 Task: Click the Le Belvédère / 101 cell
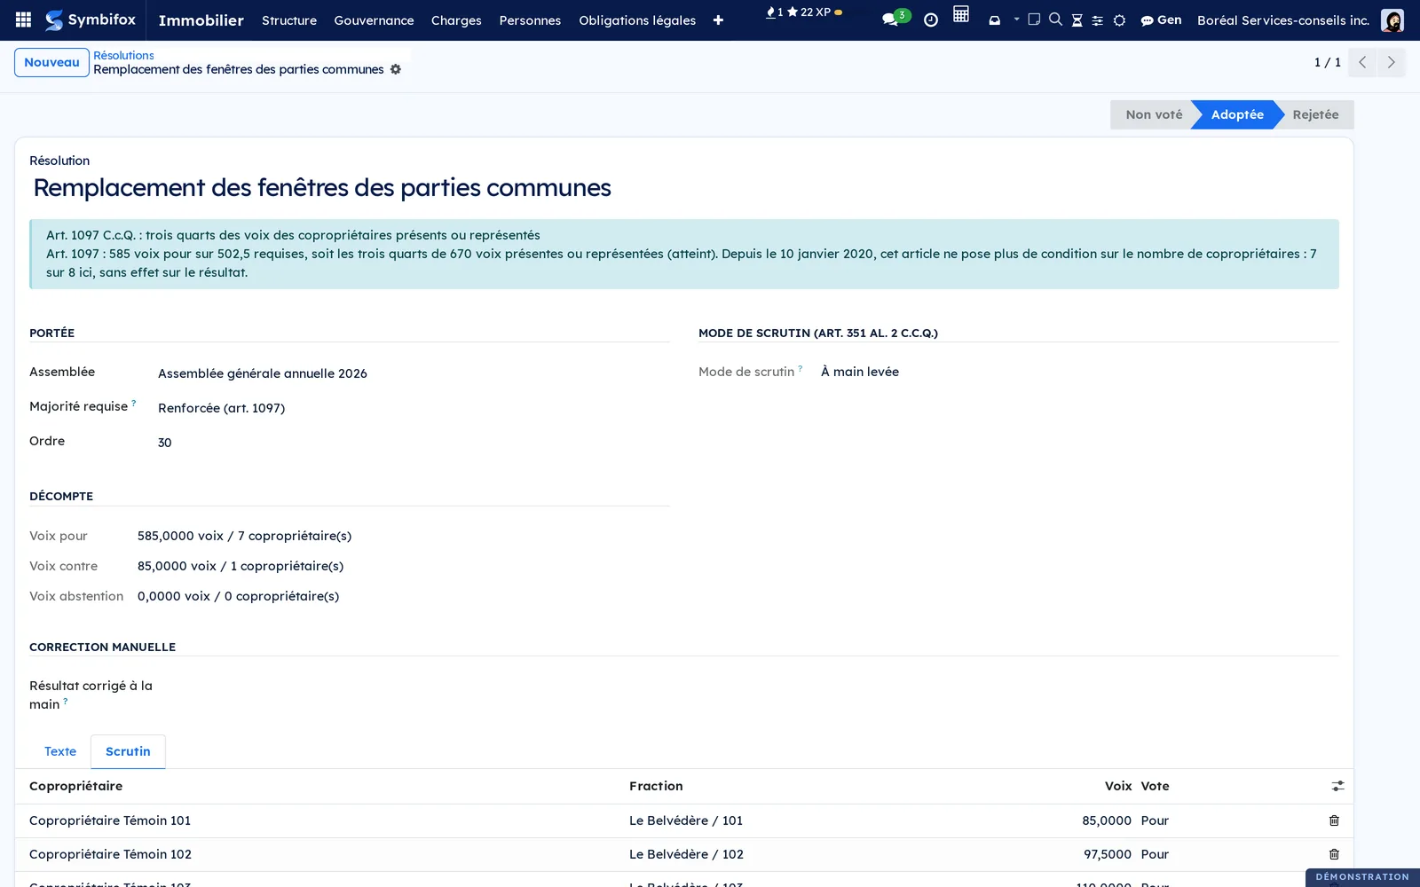(x=686, y=820)
